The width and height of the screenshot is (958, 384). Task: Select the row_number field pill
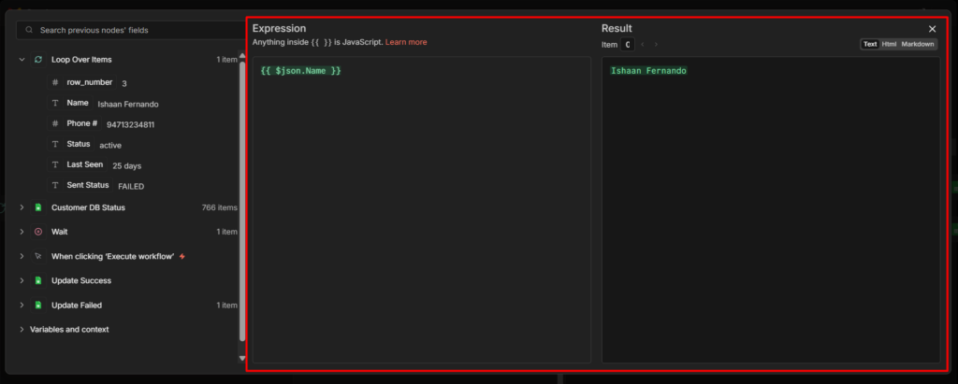coord(82,82)
